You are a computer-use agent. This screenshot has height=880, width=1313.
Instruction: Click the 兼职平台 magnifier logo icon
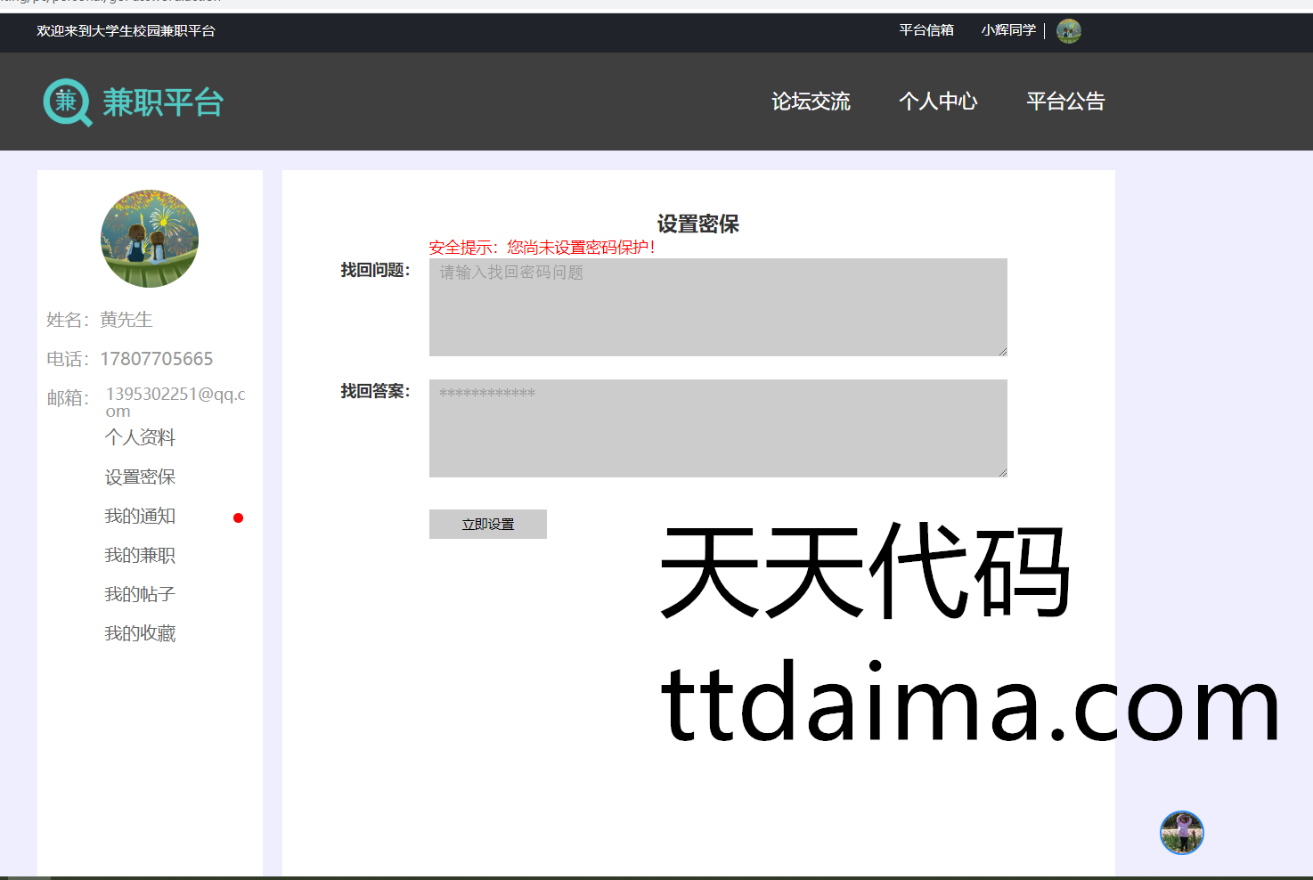click(67, 102)
